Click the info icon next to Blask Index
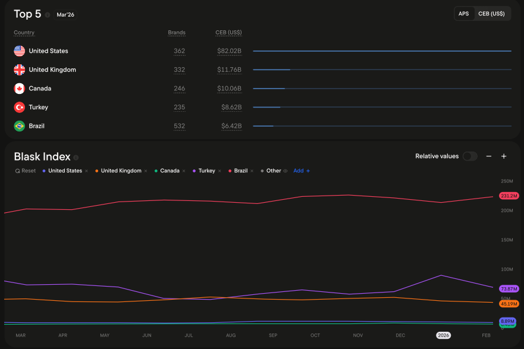The width and height of the screenshot is (524, 349). (76, 158)
